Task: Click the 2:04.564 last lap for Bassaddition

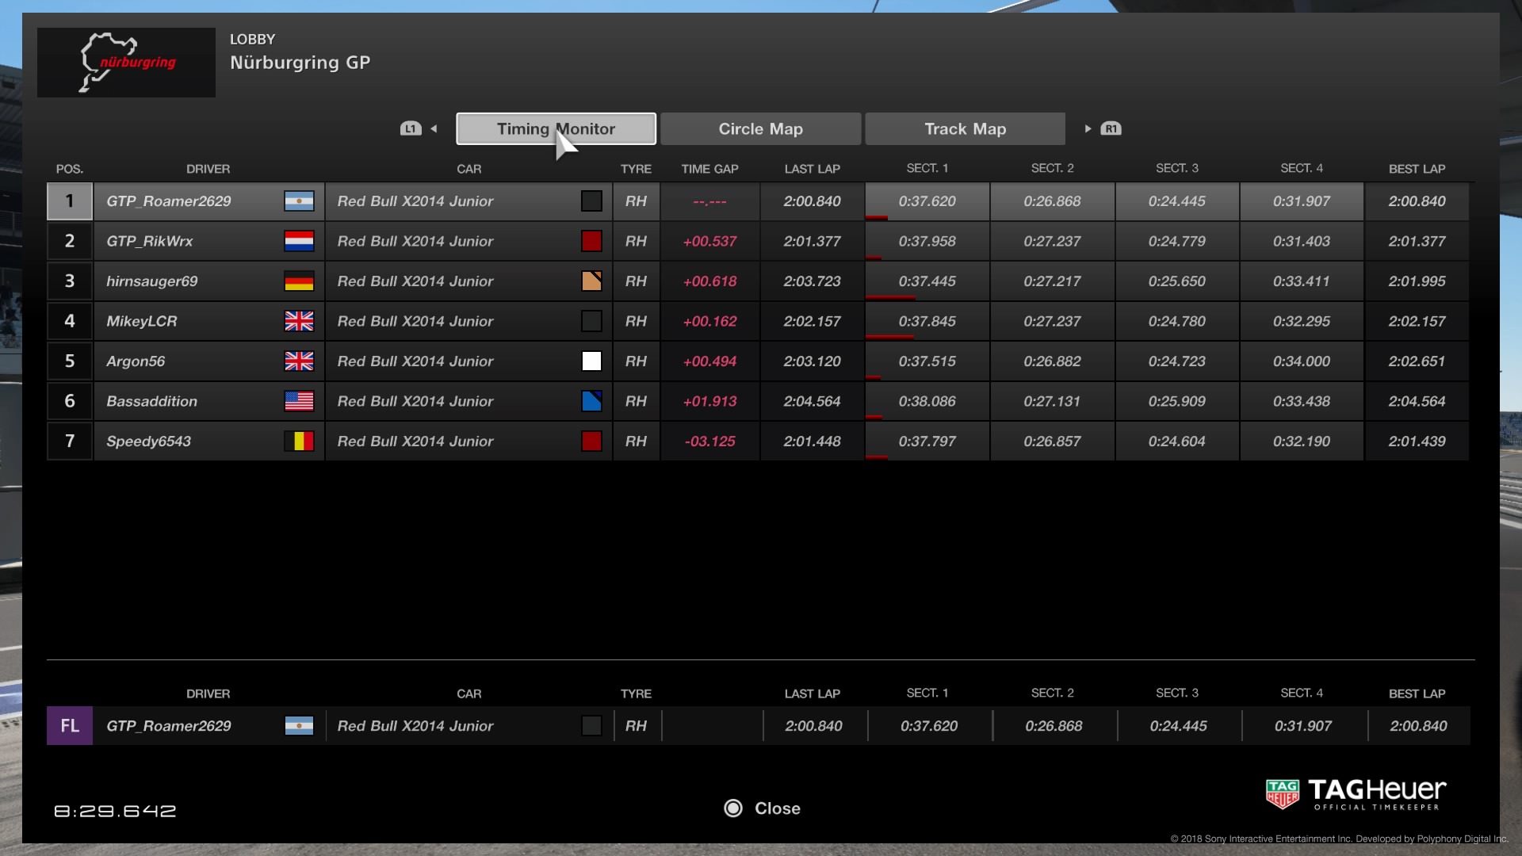Action: (812, 401)
